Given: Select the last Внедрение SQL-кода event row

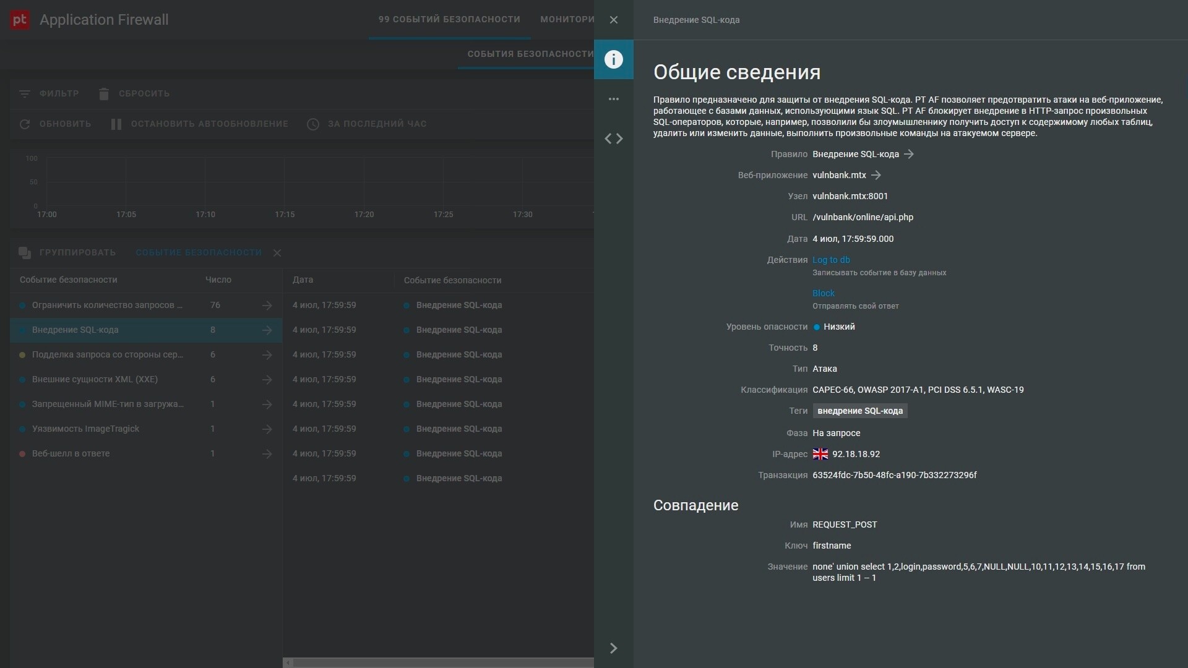Looking at the screenshot, I should tap(438, 478).
